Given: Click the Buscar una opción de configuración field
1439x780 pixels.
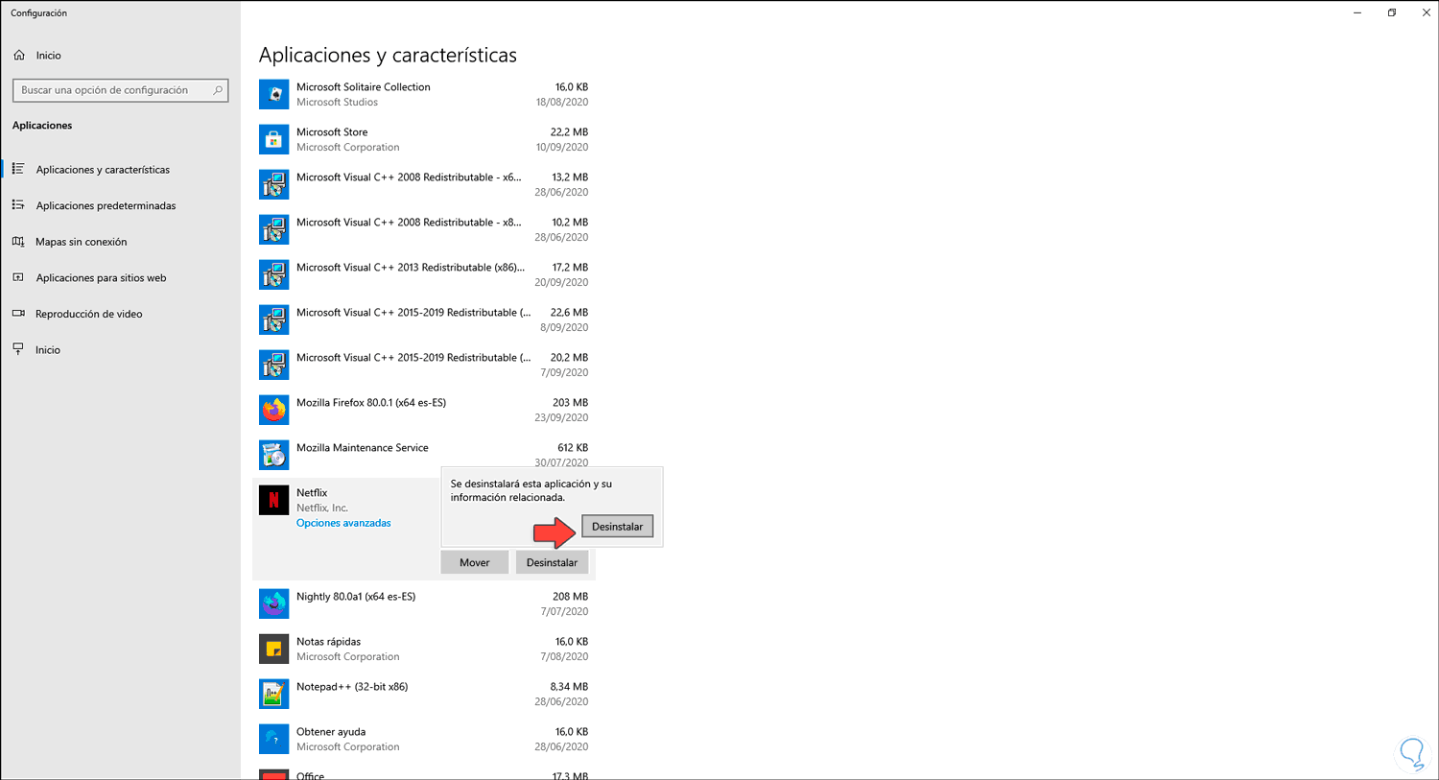Looking at the screenshot, I should pyautogui.click(x=120, y=90).
